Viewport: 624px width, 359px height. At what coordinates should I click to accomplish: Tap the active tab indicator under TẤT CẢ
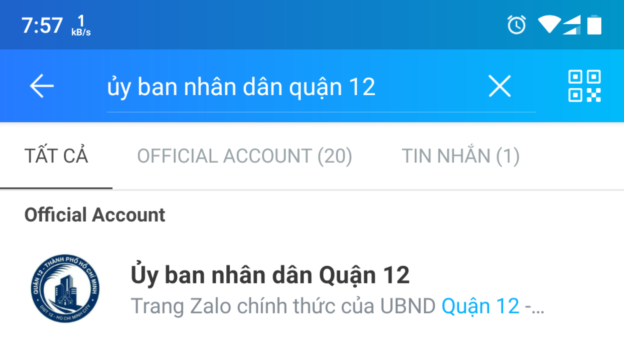click(56, 188)
